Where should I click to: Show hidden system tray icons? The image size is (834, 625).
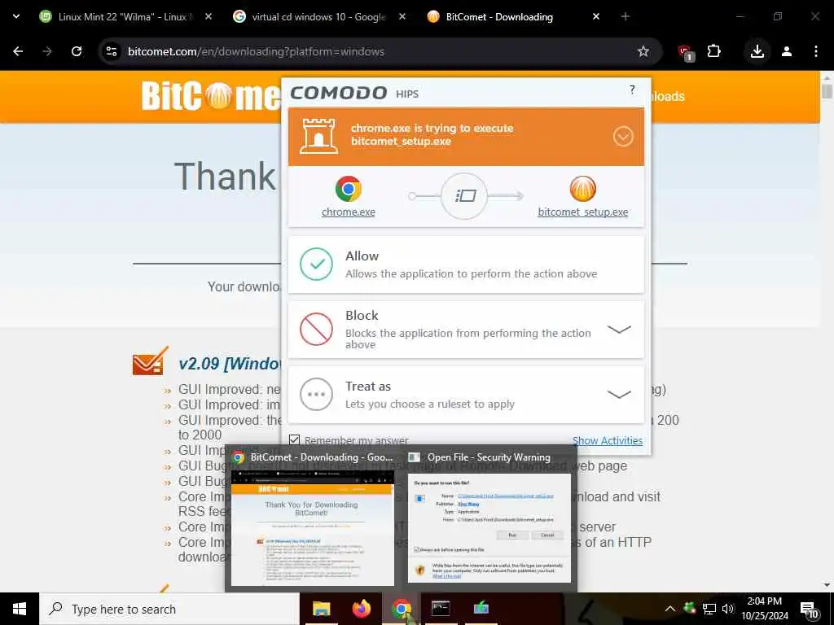670,609
